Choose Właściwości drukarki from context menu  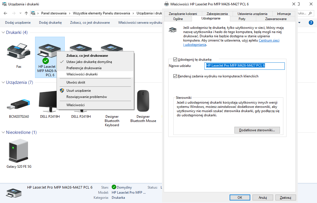(x=82, y=74)
